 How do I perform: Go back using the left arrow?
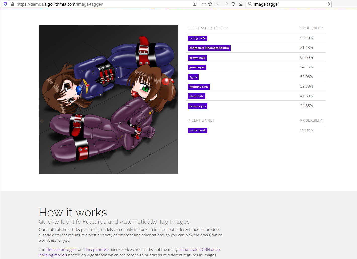click(x=218, y=4)
